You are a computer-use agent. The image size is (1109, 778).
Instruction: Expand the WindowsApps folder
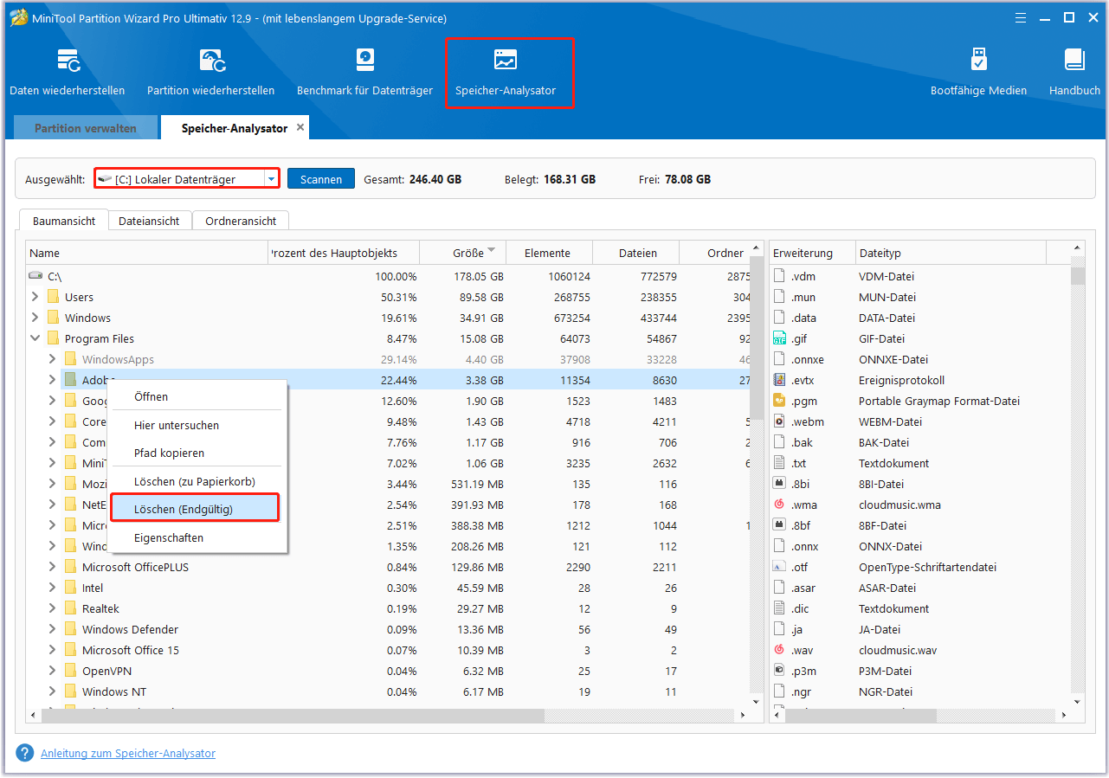click(52, 359)
